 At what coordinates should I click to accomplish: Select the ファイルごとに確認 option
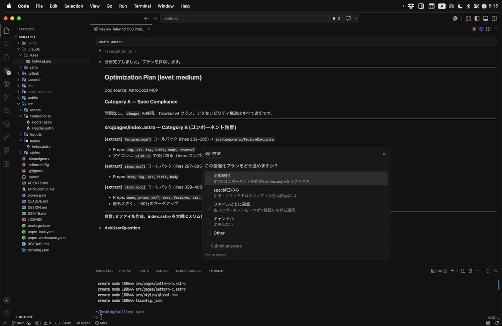pos(296,207)
